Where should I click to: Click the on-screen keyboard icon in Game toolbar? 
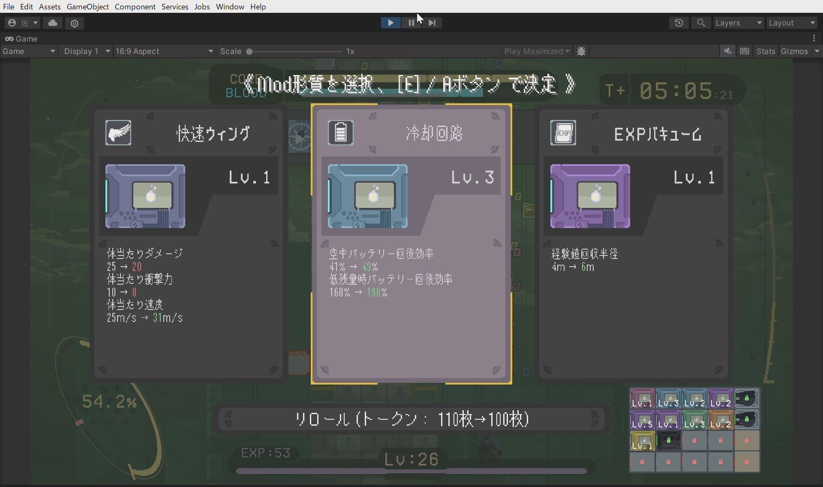(x=745, y=51)
